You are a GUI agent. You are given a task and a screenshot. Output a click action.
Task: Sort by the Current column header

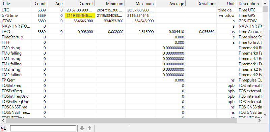click(x=79, y=4)
